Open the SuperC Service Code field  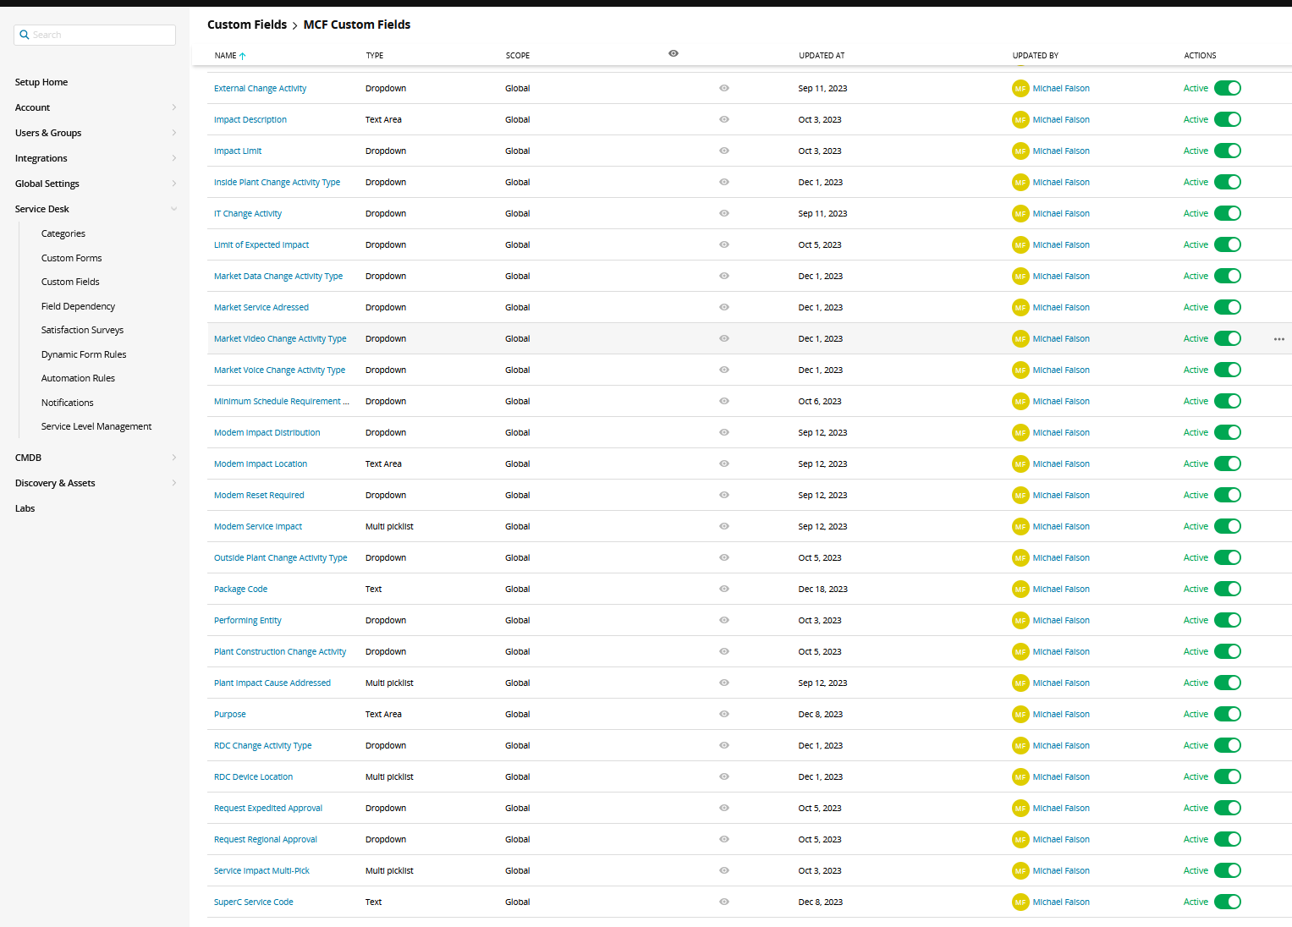pyautogui.click(x=254, y=902)
